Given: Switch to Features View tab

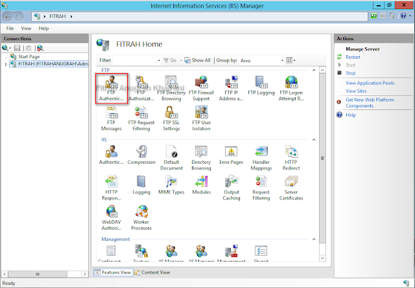Looking at the screenshot, I should point(113,272).
